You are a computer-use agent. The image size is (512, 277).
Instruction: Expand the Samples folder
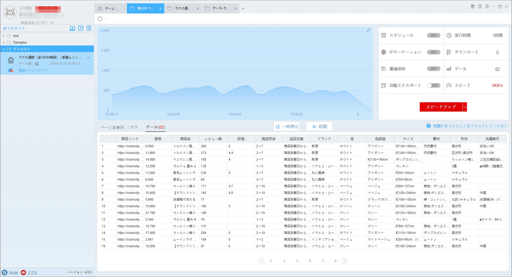click(x=4, y=42)
